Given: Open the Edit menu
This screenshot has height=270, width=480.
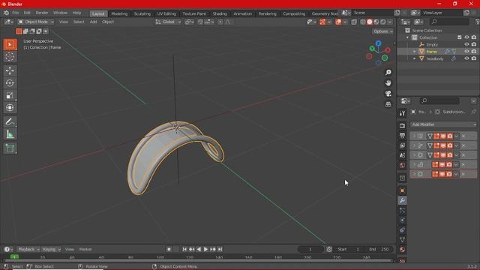Looking at the screenshot, I should click(27, 13).
